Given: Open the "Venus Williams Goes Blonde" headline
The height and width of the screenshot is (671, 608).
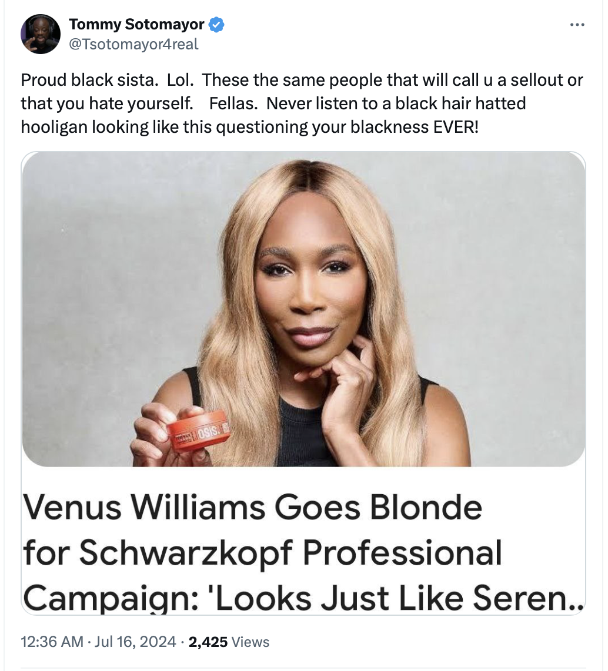Looking at the screenshot, I should pos(253,506).
